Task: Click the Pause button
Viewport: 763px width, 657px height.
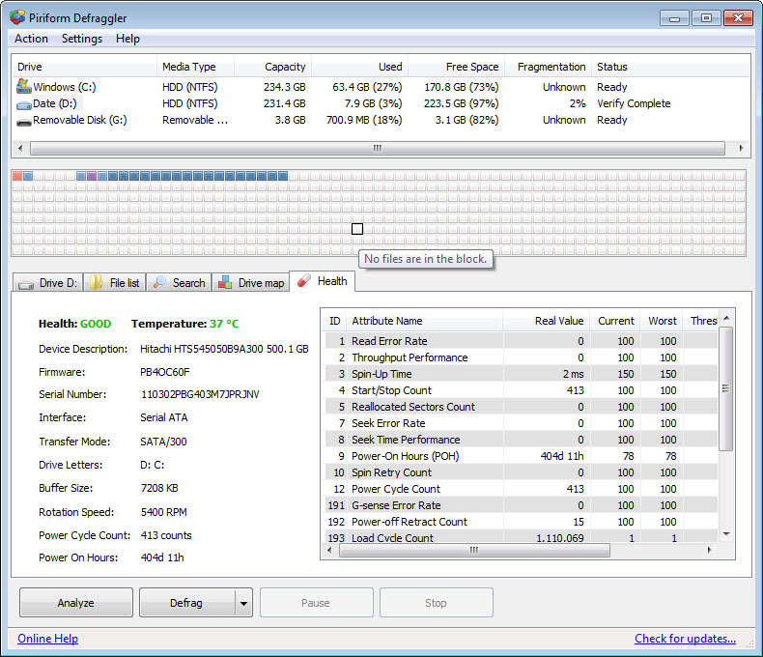Action: pyautogui.click(x=316, y=603)
